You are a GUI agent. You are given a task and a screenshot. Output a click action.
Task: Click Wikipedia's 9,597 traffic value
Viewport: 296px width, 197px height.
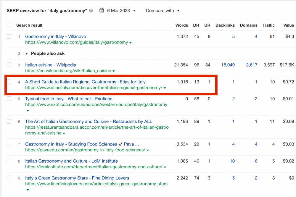[x=269, y=65]
